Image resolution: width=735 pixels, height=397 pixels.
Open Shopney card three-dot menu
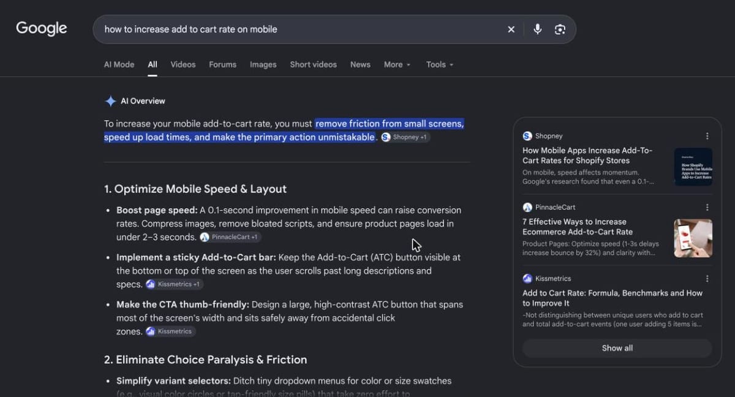pyautogui.click(x=707, y=136)
